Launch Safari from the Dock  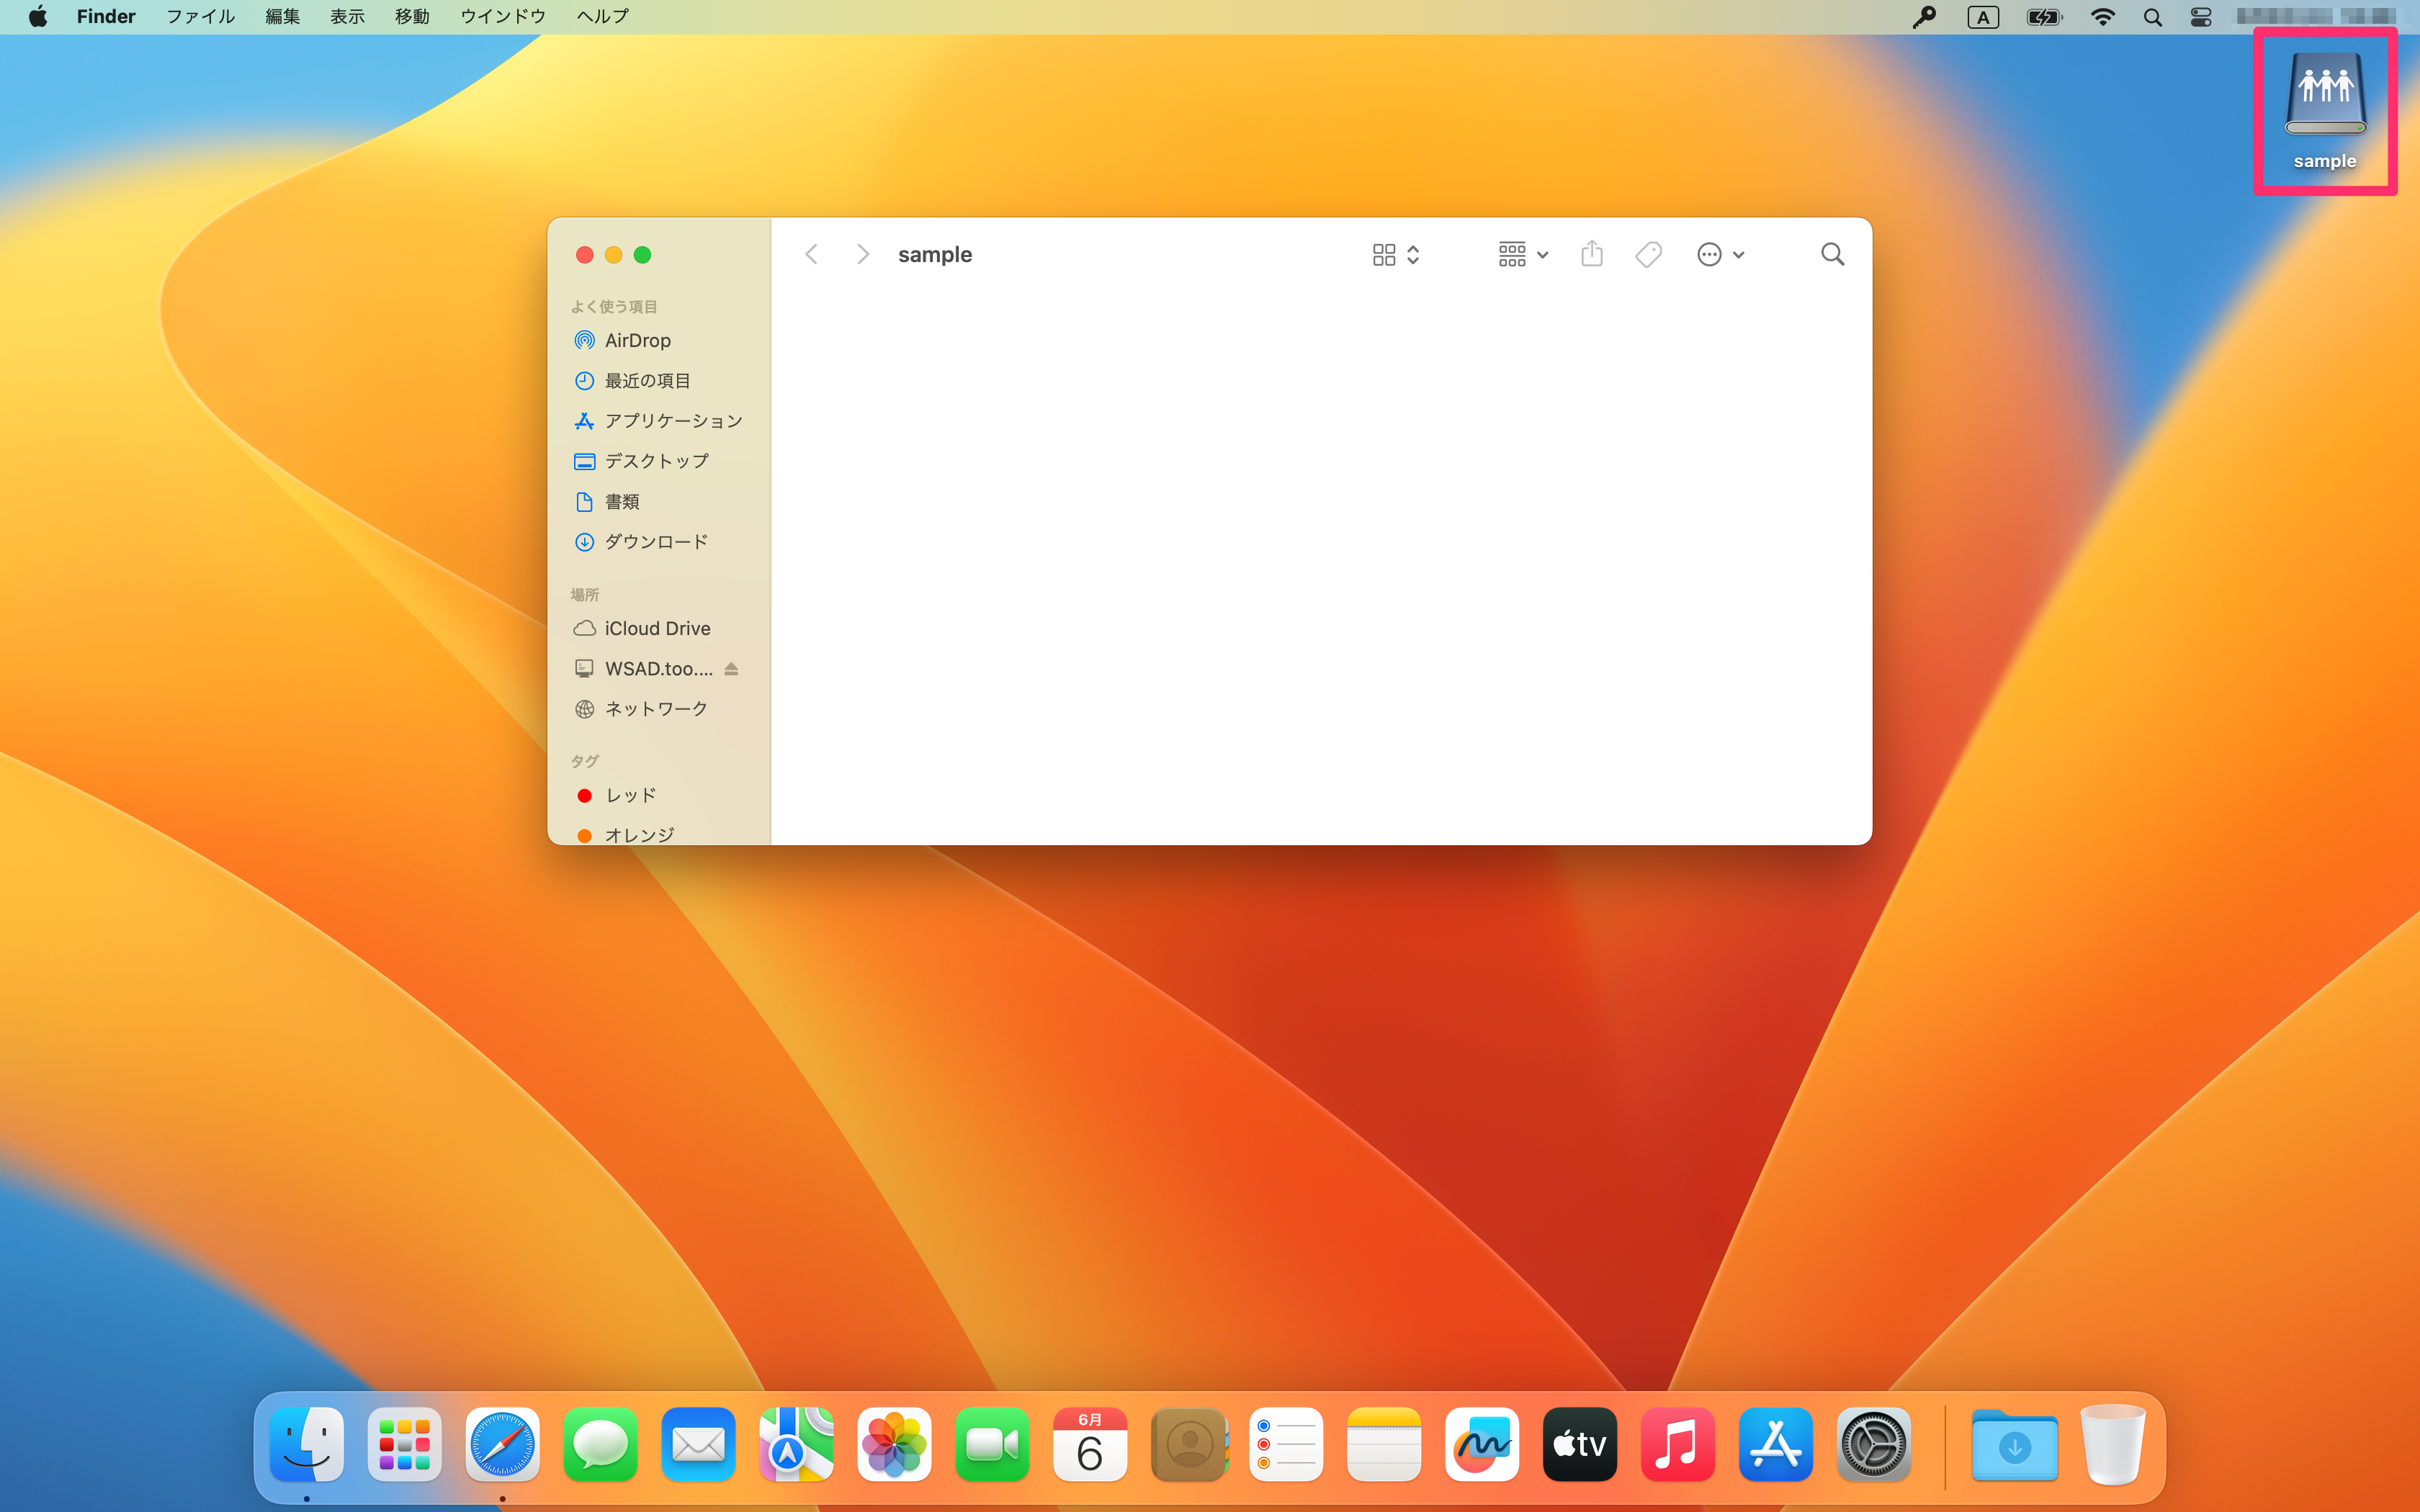(x=503, y=1445)
